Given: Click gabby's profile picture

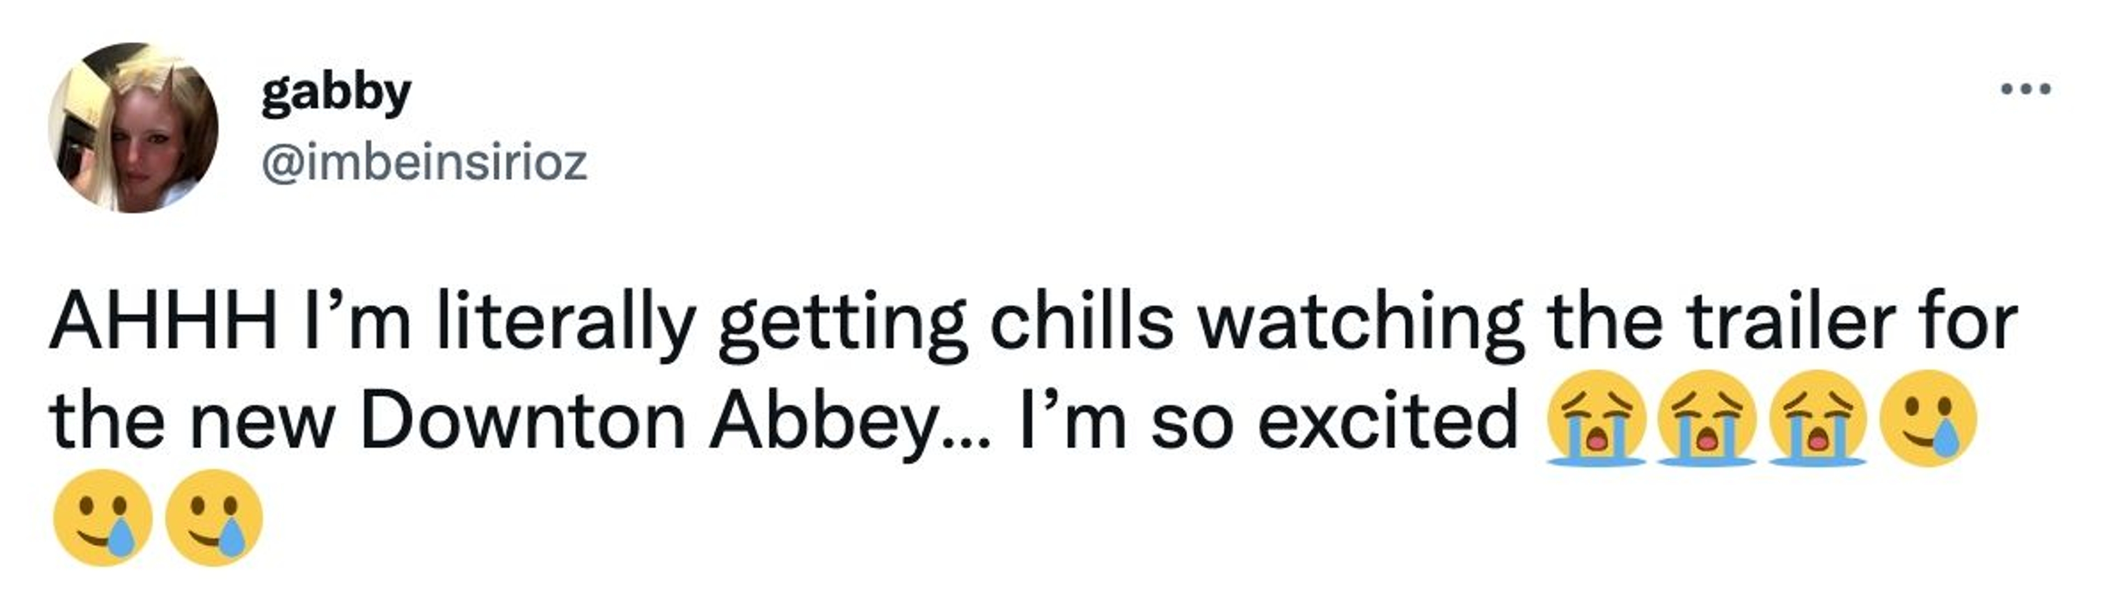Looking at the screenshot, I should [133, 128].
